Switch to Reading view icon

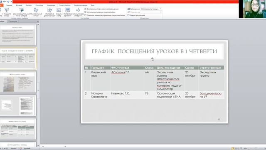pos(238,148)
